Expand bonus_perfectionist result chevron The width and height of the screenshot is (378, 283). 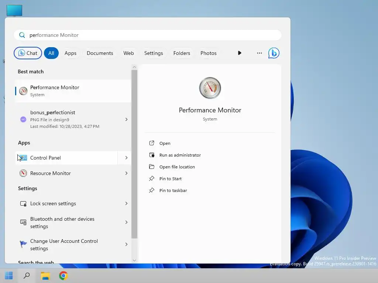(126, 119)
